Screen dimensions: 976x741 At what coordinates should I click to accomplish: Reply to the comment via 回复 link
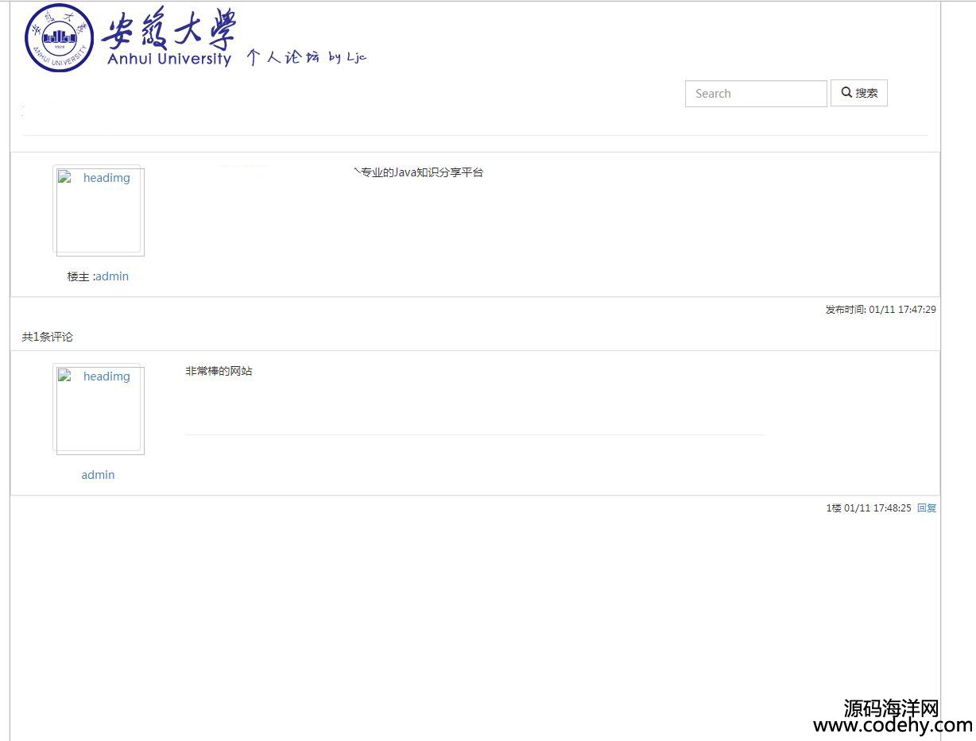point(927,508)
